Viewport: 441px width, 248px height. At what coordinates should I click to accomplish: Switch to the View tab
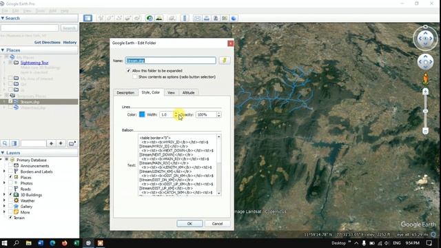[x=171, y=92]
